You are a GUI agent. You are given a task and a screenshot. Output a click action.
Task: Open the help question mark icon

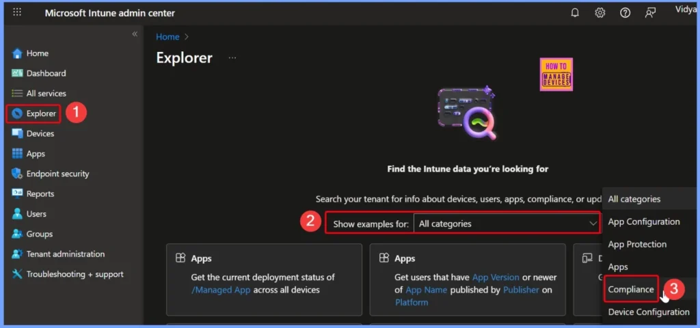coord(625,13)
